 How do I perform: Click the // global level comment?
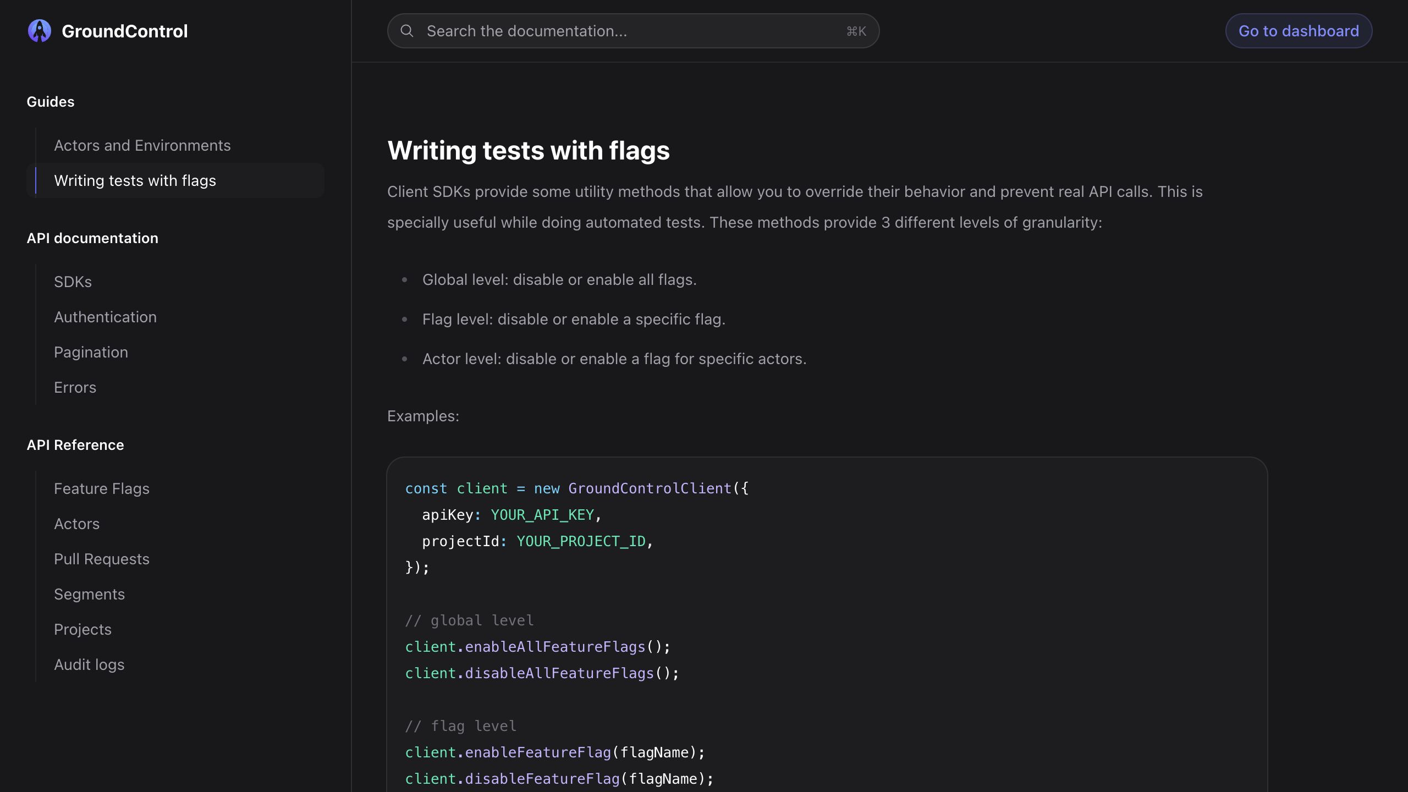click(x=469, y=620)
